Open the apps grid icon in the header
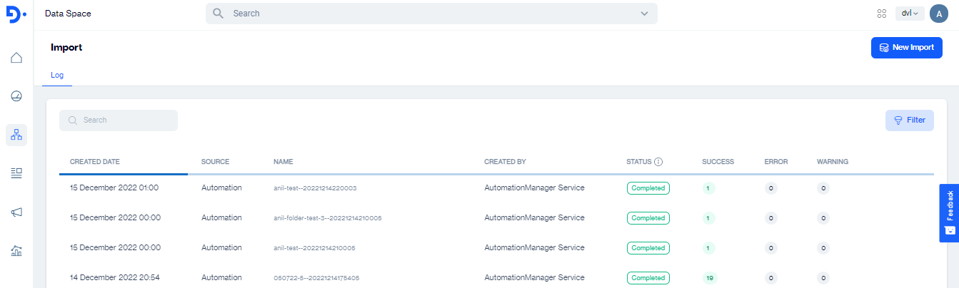 pyautogui.click(x=882, y=14)
